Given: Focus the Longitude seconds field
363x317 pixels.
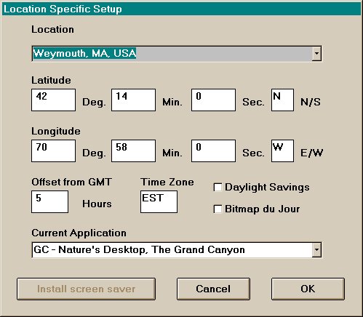Looking at the screenshot, I should coord(213,151).
